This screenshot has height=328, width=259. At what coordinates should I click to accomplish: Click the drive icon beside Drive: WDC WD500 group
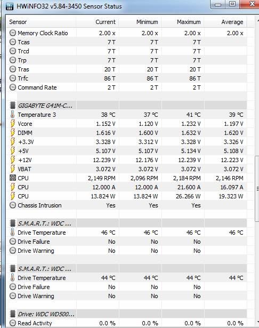point(13,314)
